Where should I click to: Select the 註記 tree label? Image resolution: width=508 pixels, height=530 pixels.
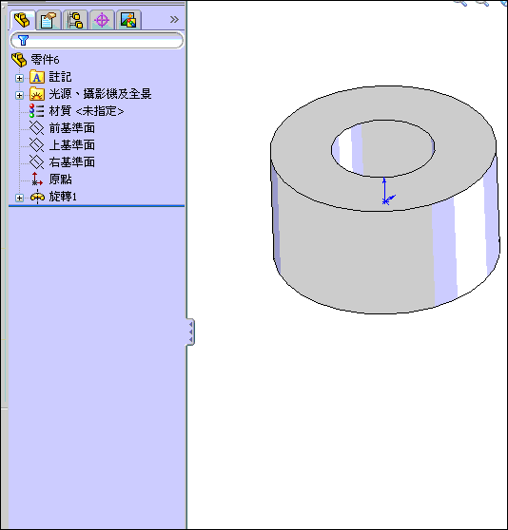point(60,77)
